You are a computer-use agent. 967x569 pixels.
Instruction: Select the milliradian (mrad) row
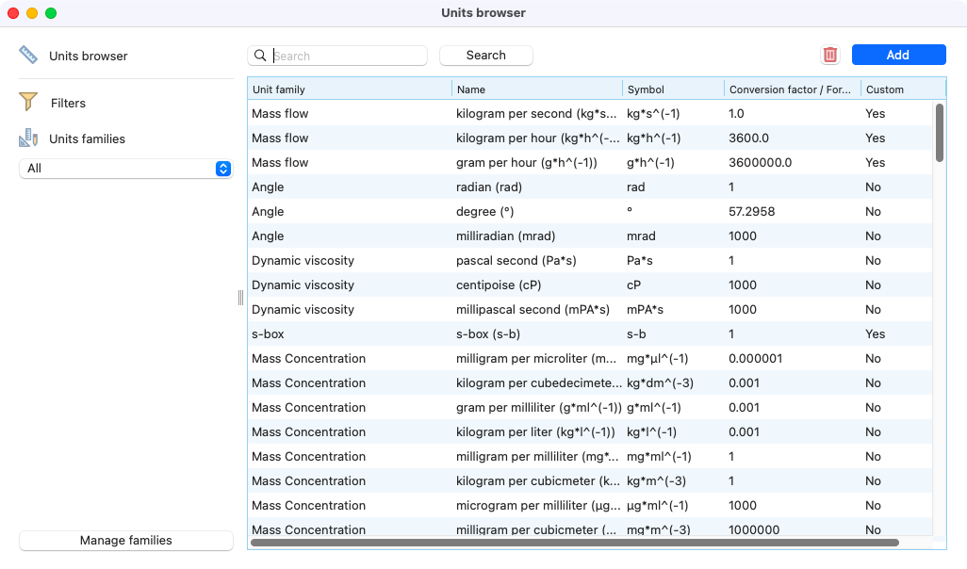(590, 236)
